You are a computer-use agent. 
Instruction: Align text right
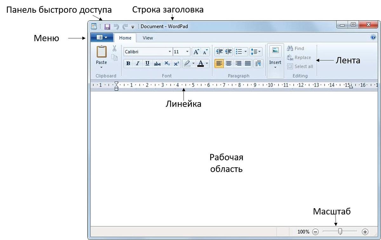point(238,63)
